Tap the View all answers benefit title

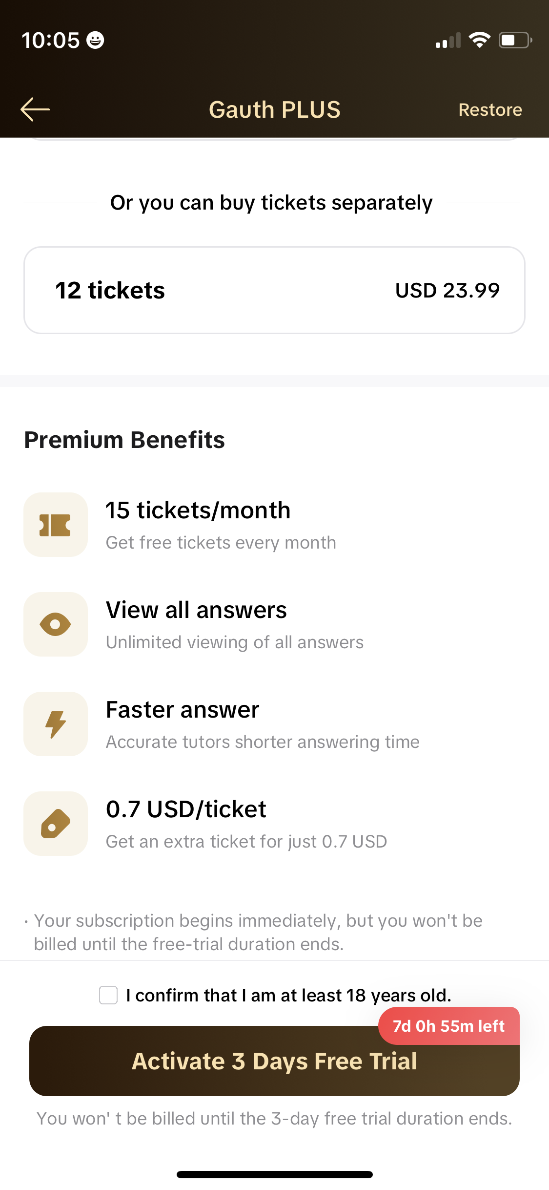pyautogui.click(x=196, y=610)
